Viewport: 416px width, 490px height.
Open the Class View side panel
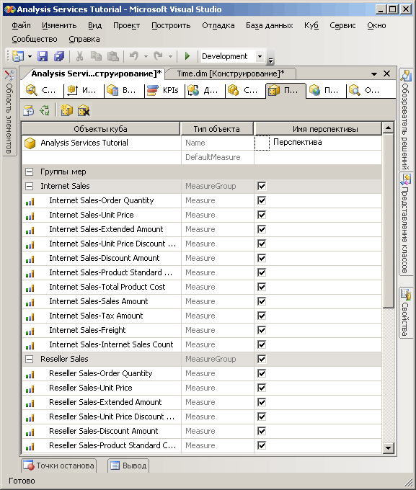406,223
